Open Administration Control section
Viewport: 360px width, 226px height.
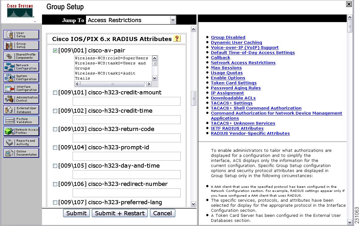pyautogui.click(x=21, y=99)
